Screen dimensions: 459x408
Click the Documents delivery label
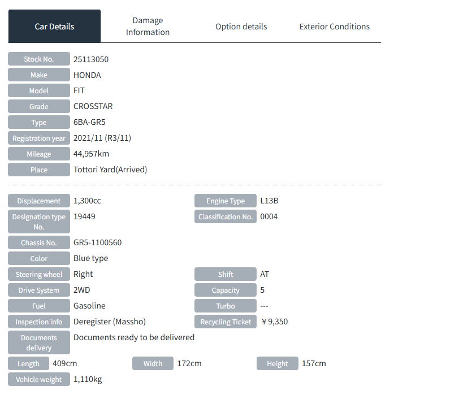[x=39, y=343]
